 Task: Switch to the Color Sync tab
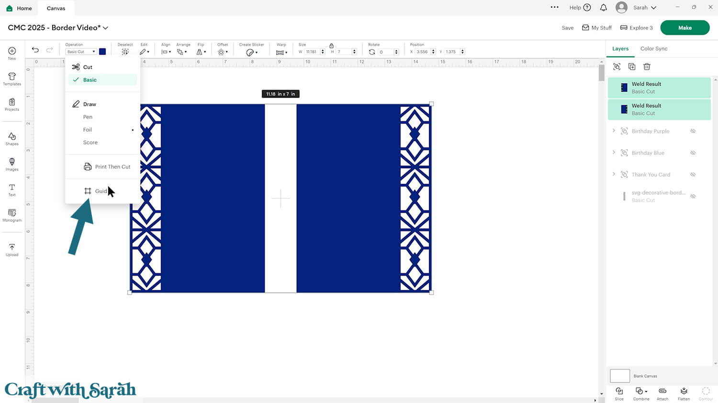pyautogui.click(x=653, y=49)
